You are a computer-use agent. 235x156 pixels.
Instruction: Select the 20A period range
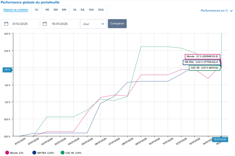pyautogui.click(x=101, y=10)
